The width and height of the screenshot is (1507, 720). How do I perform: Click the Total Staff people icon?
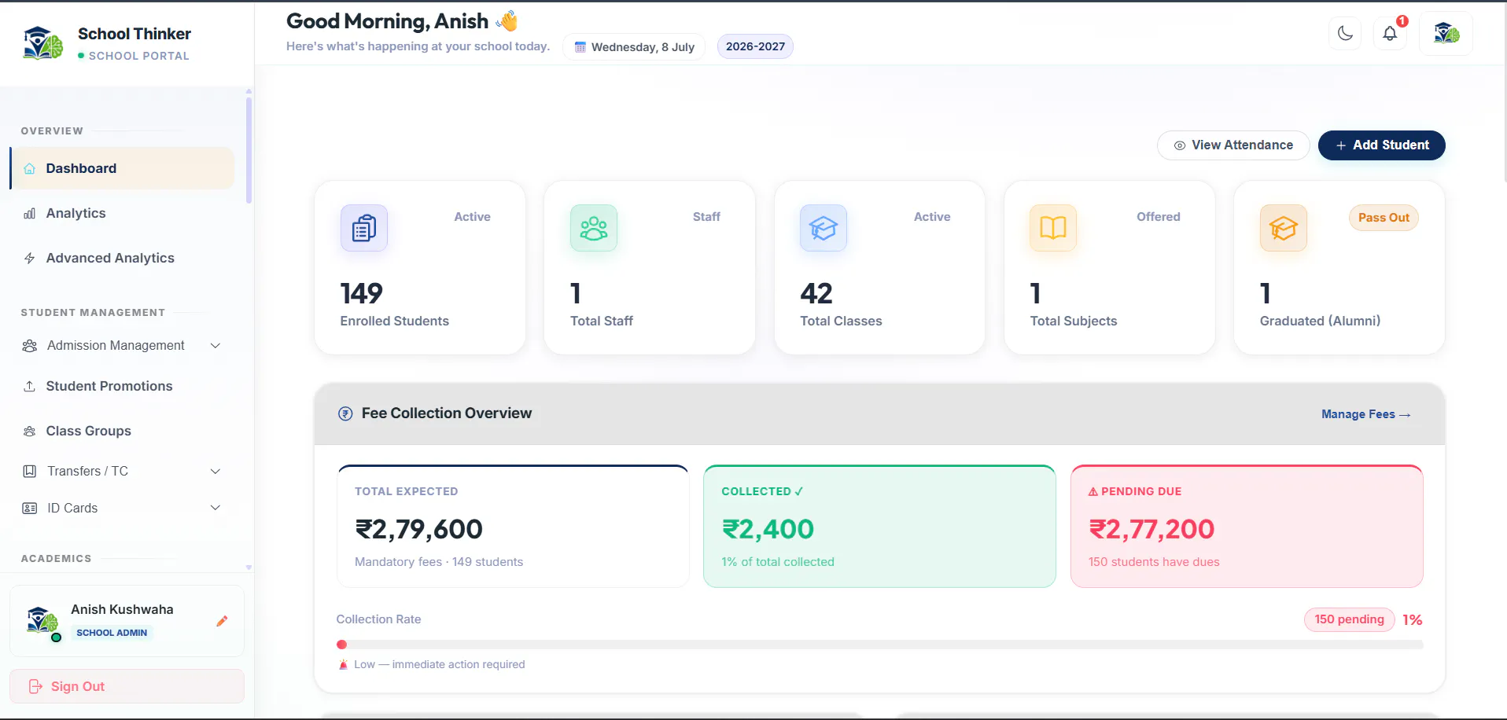coord(594,228)
